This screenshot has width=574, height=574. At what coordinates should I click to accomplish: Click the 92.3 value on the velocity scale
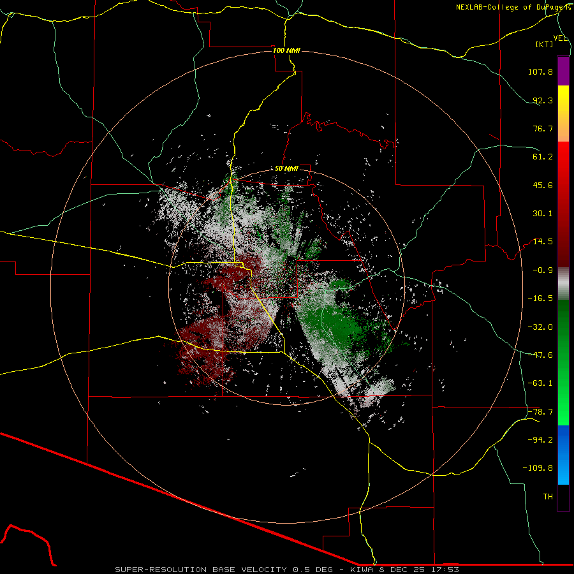[543, 100]
